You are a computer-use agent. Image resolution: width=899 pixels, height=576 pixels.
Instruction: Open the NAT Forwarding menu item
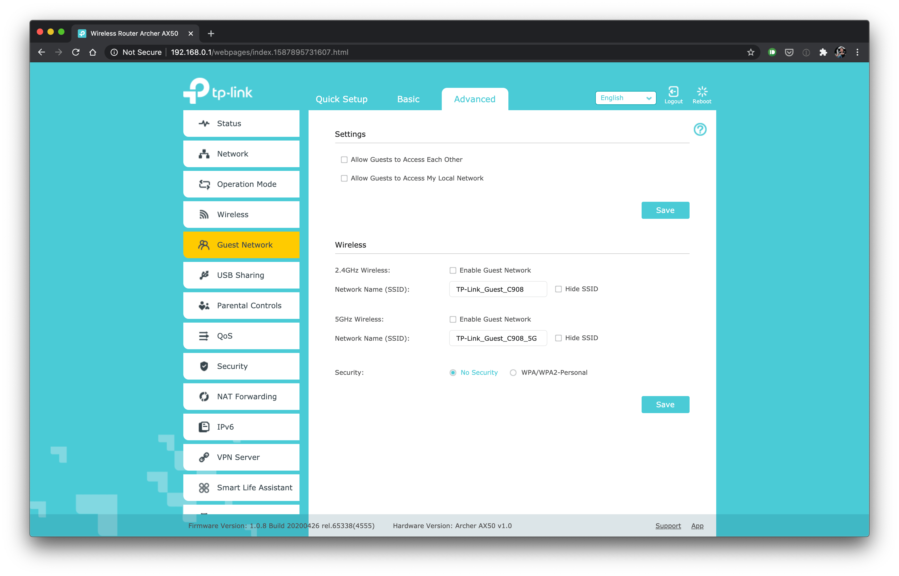pos(241,397)
